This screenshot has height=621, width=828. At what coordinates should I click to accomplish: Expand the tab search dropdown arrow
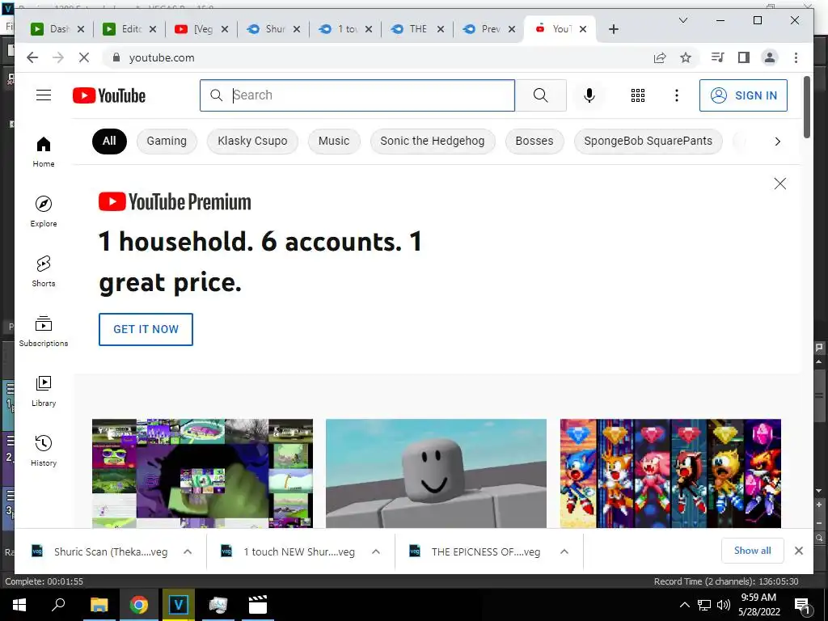pos(682,20)
